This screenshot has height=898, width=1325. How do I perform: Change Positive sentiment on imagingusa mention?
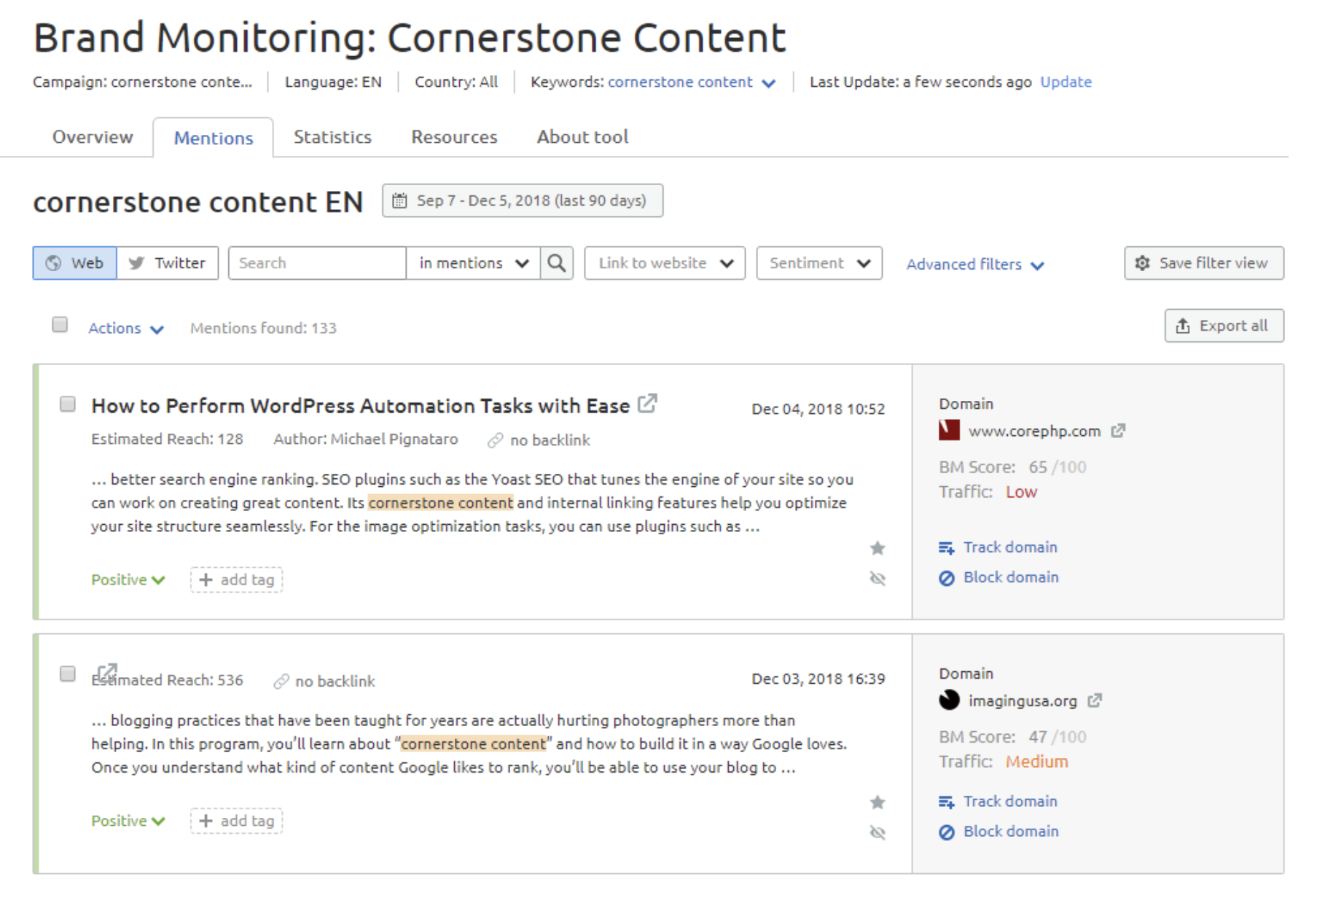coord(128,821)
